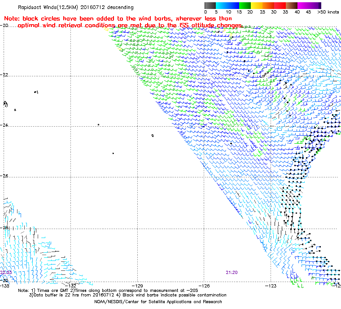Click the legend label '45'
The height and width of the screenshot is (309, 341).
coord(308,12)
